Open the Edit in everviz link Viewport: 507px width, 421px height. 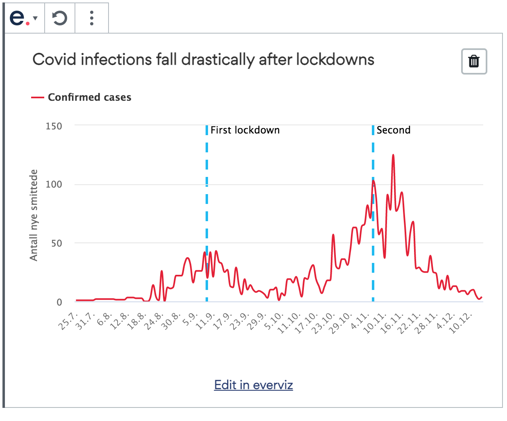pos(253,385)
